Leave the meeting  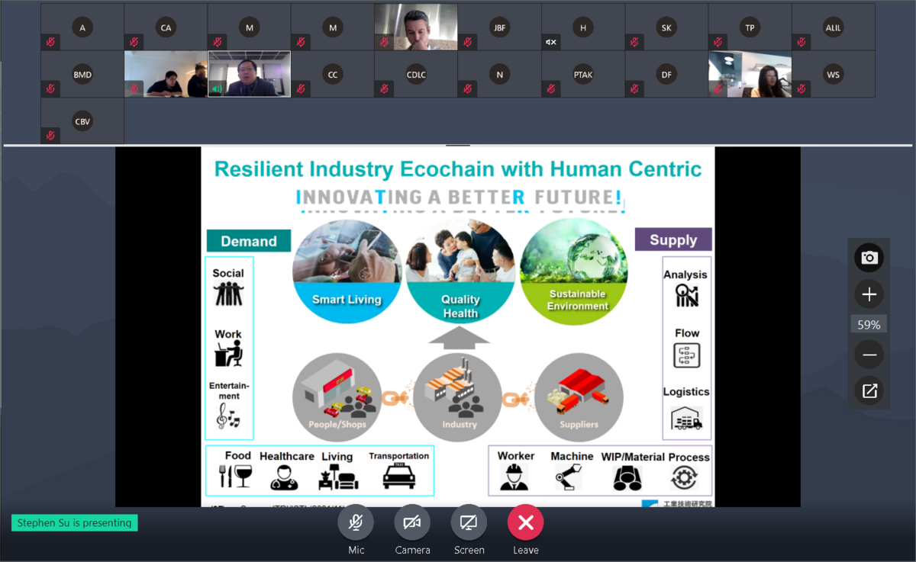click(525, 523)
